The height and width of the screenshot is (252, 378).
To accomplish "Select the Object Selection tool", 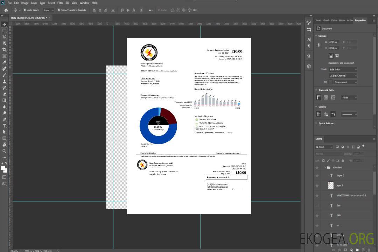I will tap(4, 43).
